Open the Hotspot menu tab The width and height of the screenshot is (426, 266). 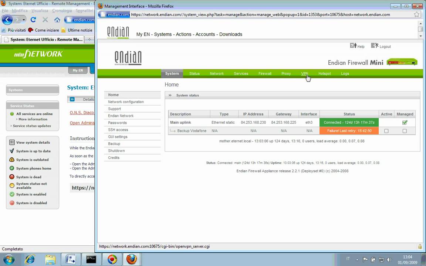click(325, 74)
